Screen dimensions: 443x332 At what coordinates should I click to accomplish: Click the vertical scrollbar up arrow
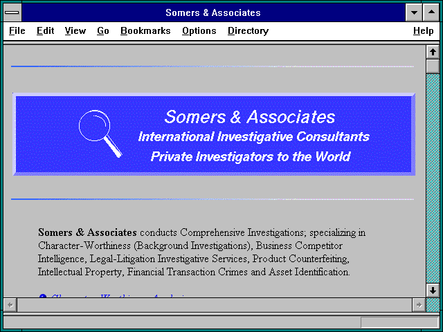[433, 52]
